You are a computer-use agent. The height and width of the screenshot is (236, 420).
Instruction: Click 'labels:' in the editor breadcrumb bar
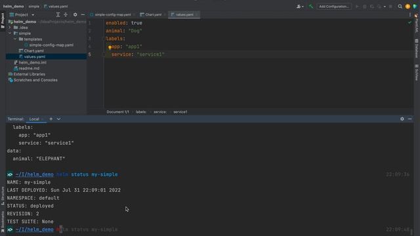click(x=141, y=112)
